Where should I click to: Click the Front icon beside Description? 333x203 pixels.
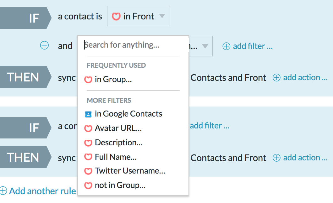(x=88, y=143)
